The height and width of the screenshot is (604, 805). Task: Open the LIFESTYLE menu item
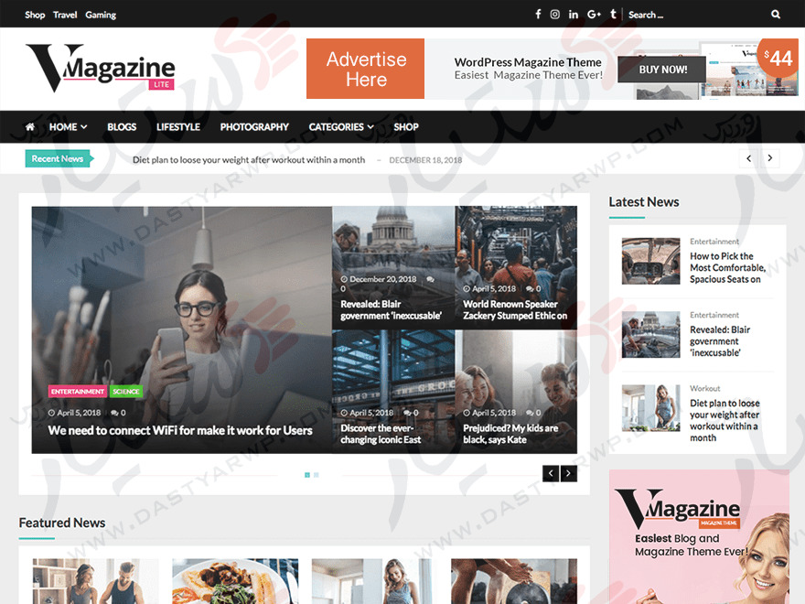click(178, 127)
